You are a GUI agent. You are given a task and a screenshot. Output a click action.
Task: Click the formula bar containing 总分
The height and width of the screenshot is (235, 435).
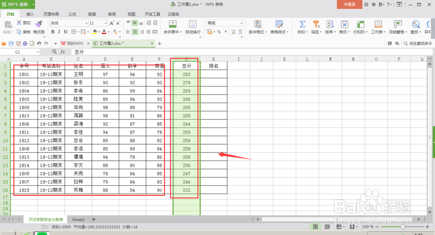click(251, 52)
